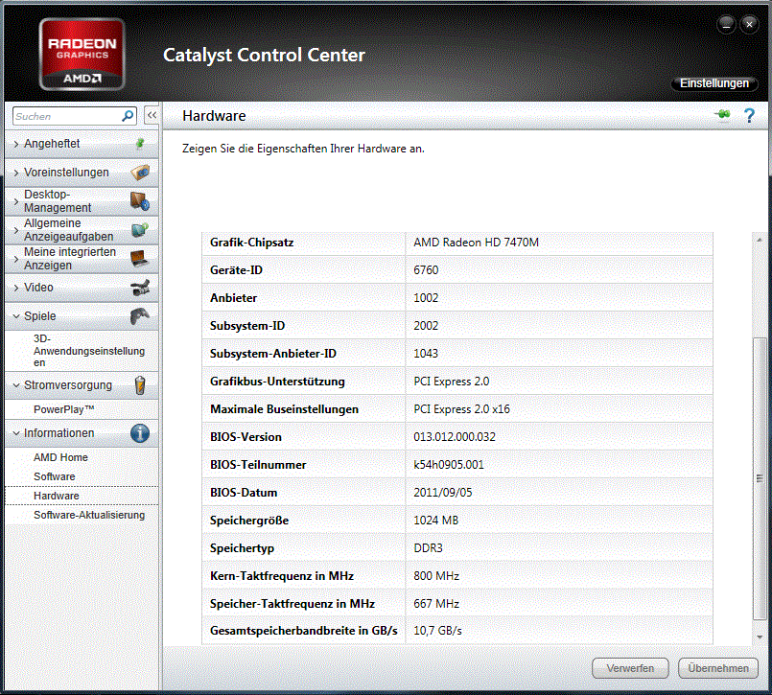Click the Desktop-Management icon

pos(140,201)
